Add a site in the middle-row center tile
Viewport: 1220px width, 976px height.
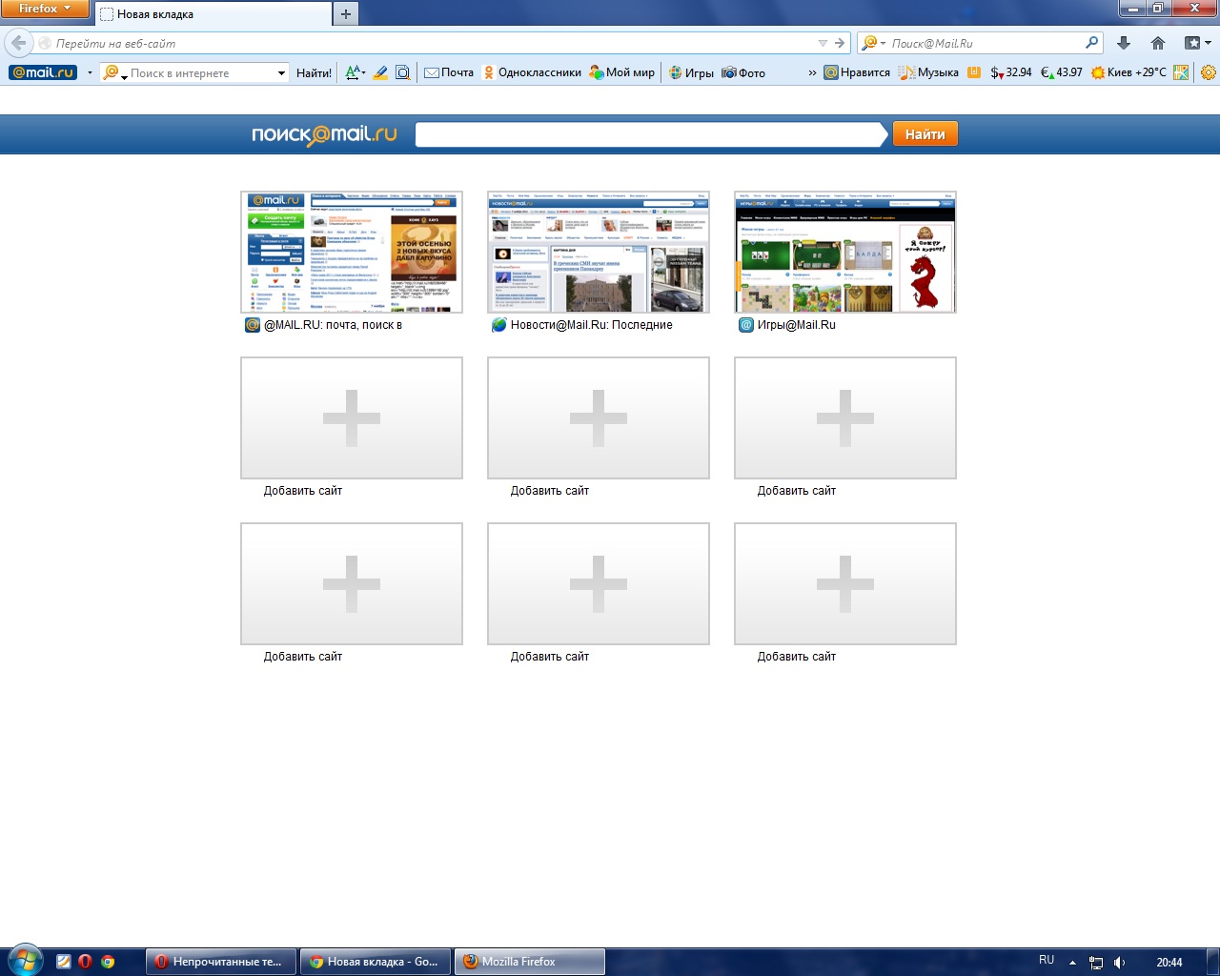(x=599, y=417)
